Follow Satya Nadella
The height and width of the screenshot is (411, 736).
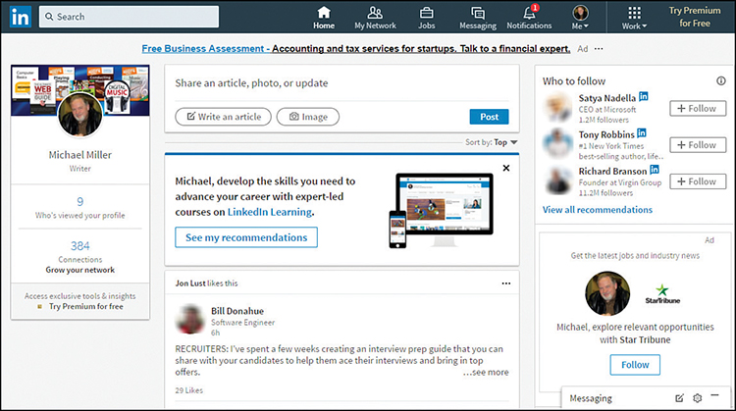[698, 108]
